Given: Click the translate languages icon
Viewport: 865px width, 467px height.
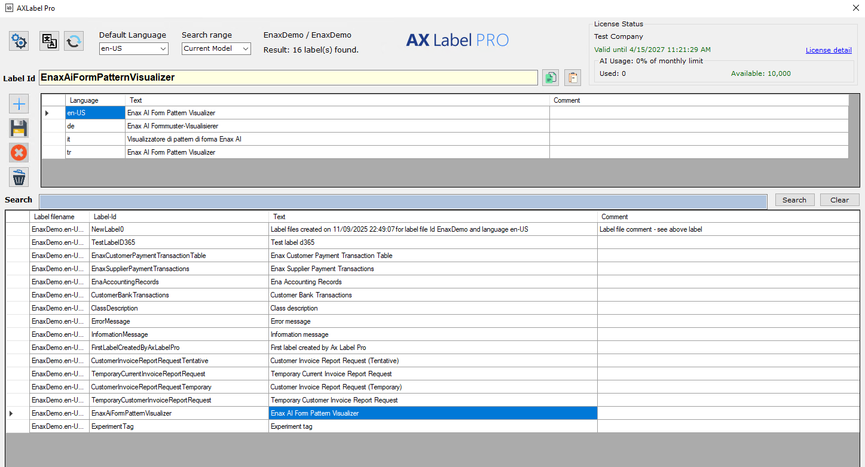Looking at the screenshot, I should (x=49, y=41).
